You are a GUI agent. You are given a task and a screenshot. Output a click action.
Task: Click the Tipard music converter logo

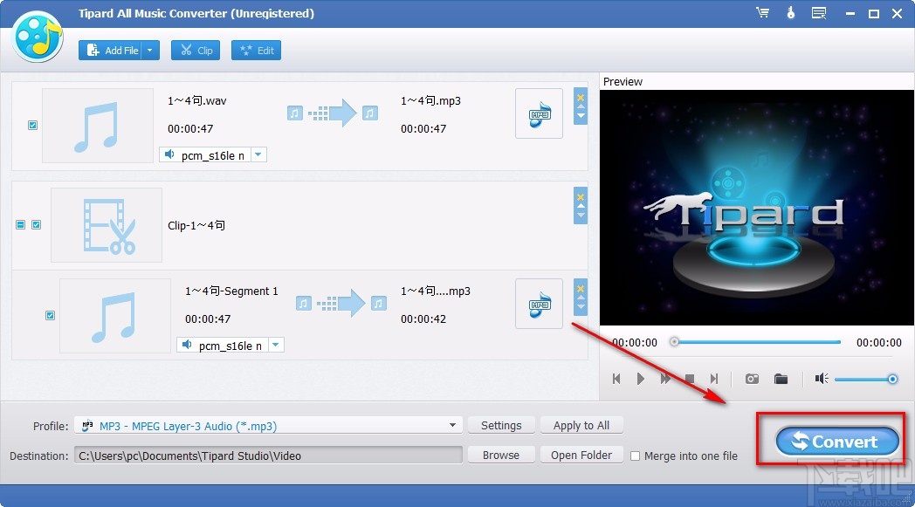pos(38,36)
